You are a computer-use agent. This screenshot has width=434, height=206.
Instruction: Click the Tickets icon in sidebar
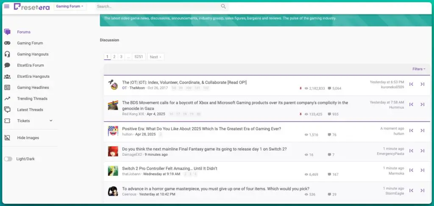(x=8, y=121)
